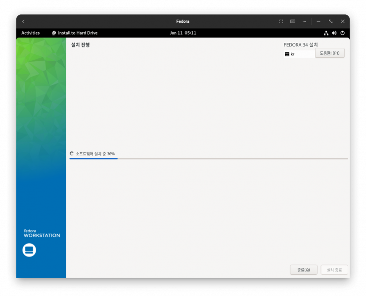Screen dimensions: 366x296
Task: Click the keyboard icon beside kr
Action: (287, 54)
